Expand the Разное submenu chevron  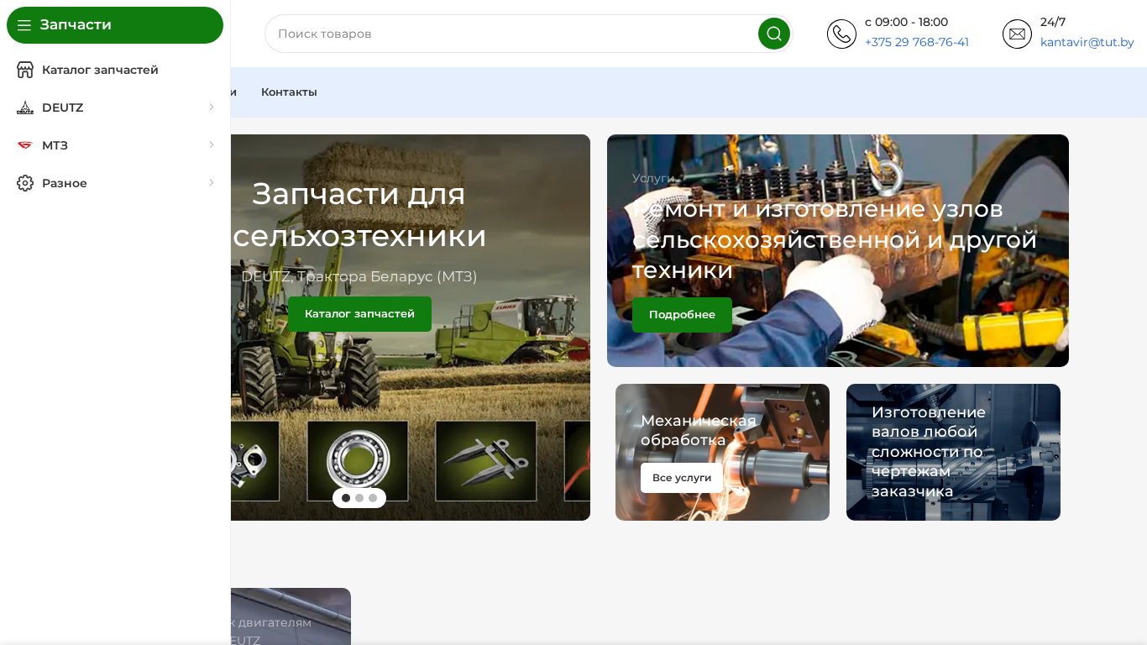click(x=212, y=183)
